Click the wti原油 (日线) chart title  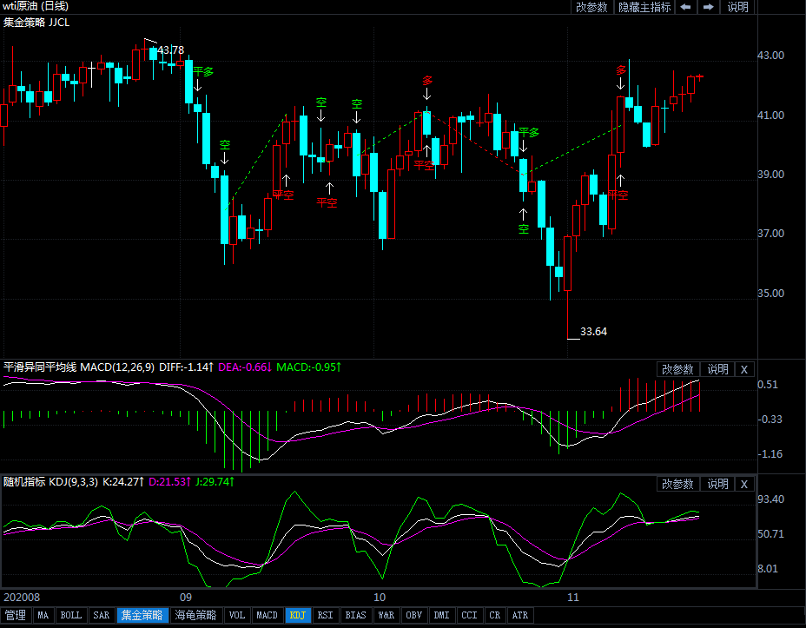coord(36,7)
